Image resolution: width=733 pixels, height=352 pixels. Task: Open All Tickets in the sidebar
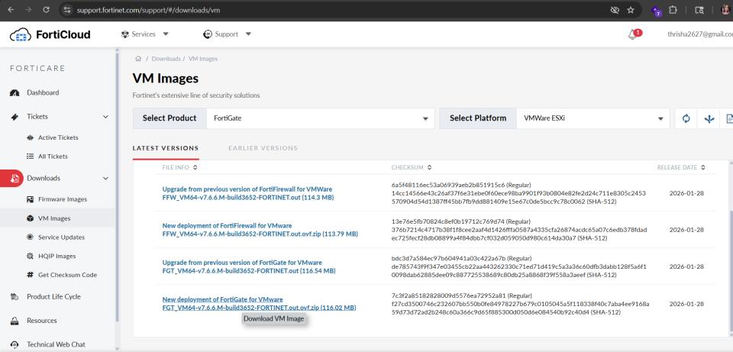(53, 156)
